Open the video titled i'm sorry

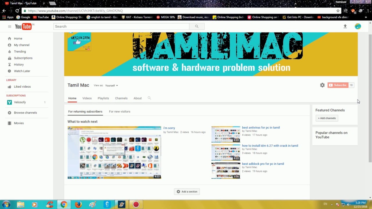point(169,128)
